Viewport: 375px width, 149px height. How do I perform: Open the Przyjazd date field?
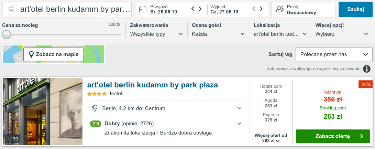[x=164, y=9]
